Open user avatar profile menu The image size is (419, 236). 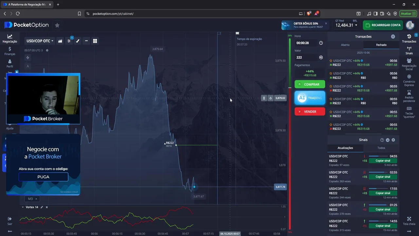tap(410, 25)
